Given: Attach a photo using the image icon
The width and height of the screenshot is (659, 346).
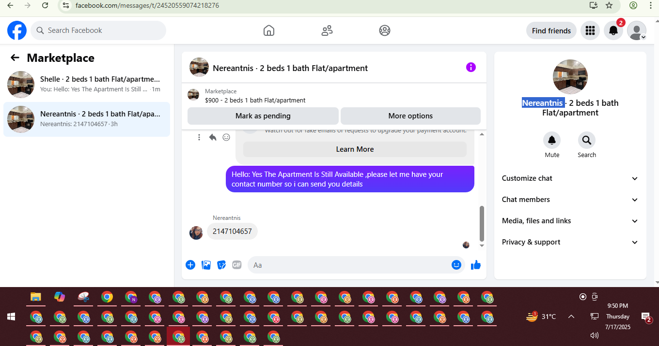Looking at the screenshot, I should [206, 265].
